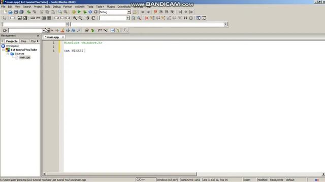The image size is (325, 182).
Task: Zoom out with the magnifier minus icon
Action: tap(80, 18)
